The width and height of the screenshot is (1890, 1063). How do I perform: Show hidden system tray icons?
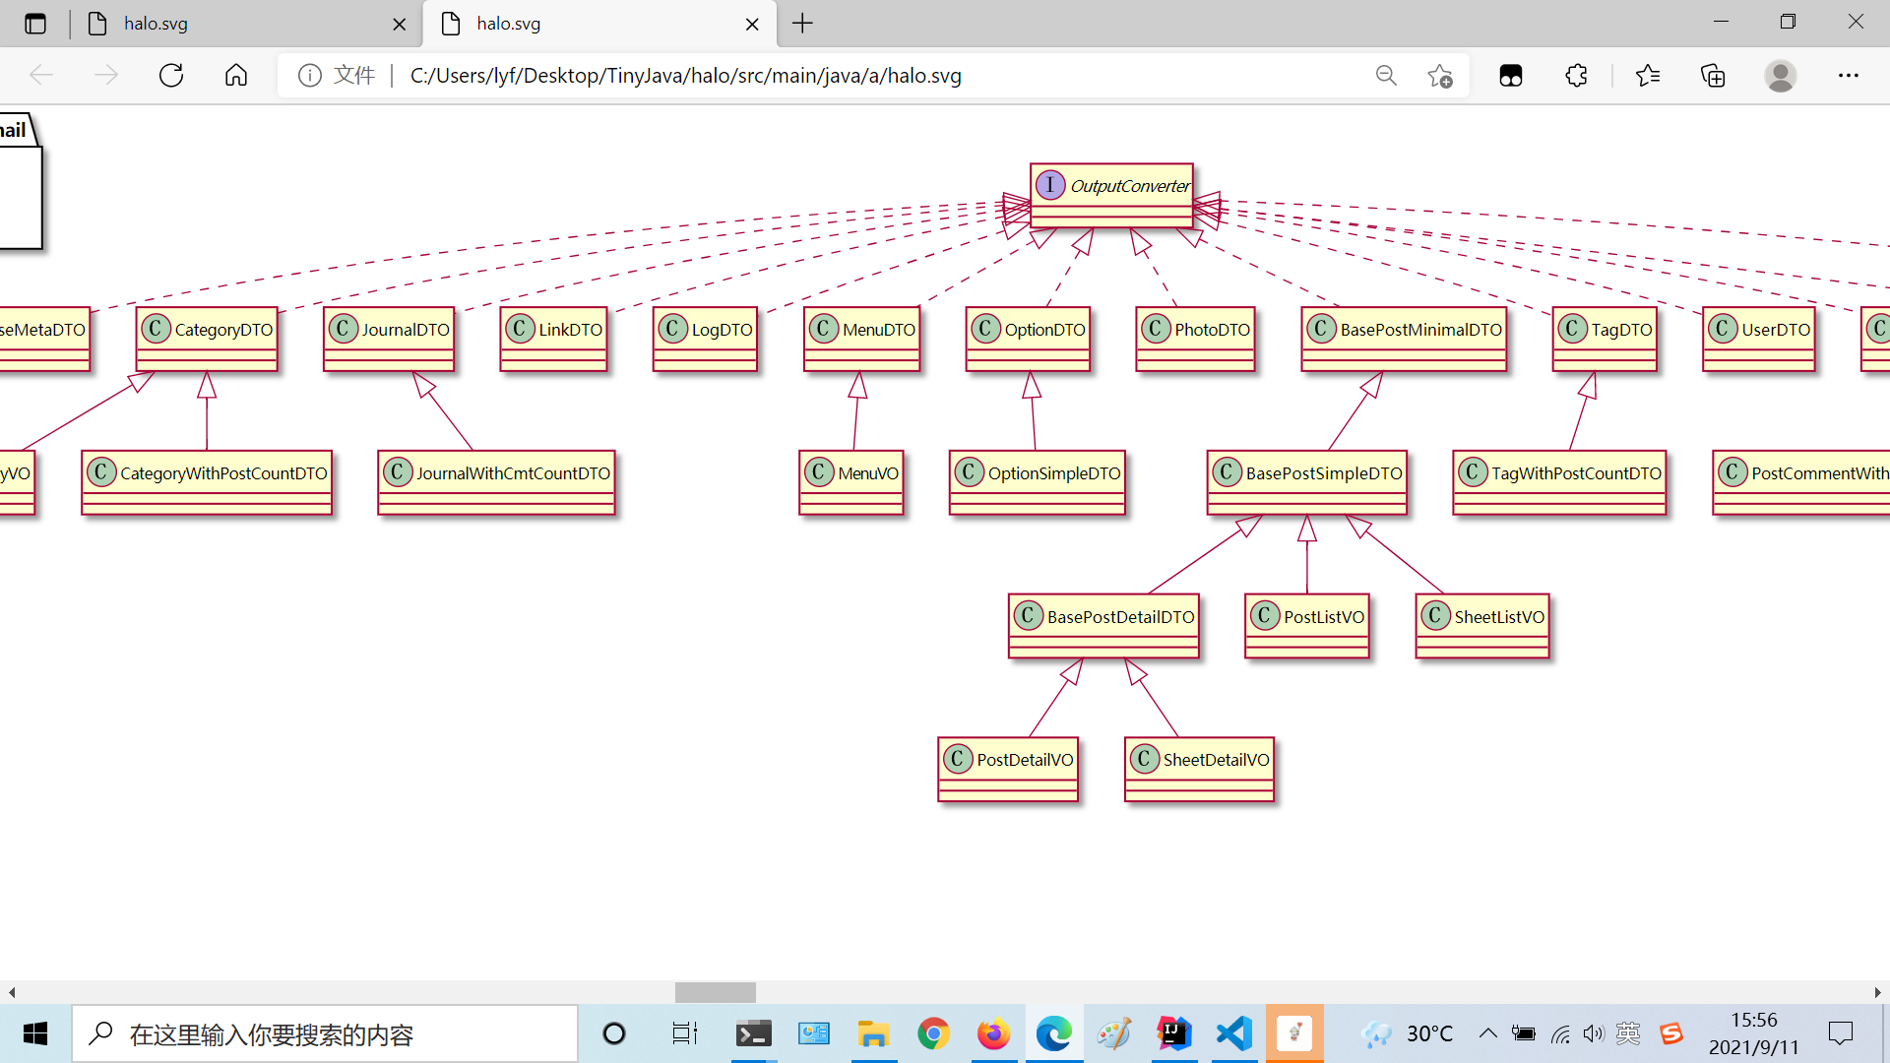pos(1488,1033)
